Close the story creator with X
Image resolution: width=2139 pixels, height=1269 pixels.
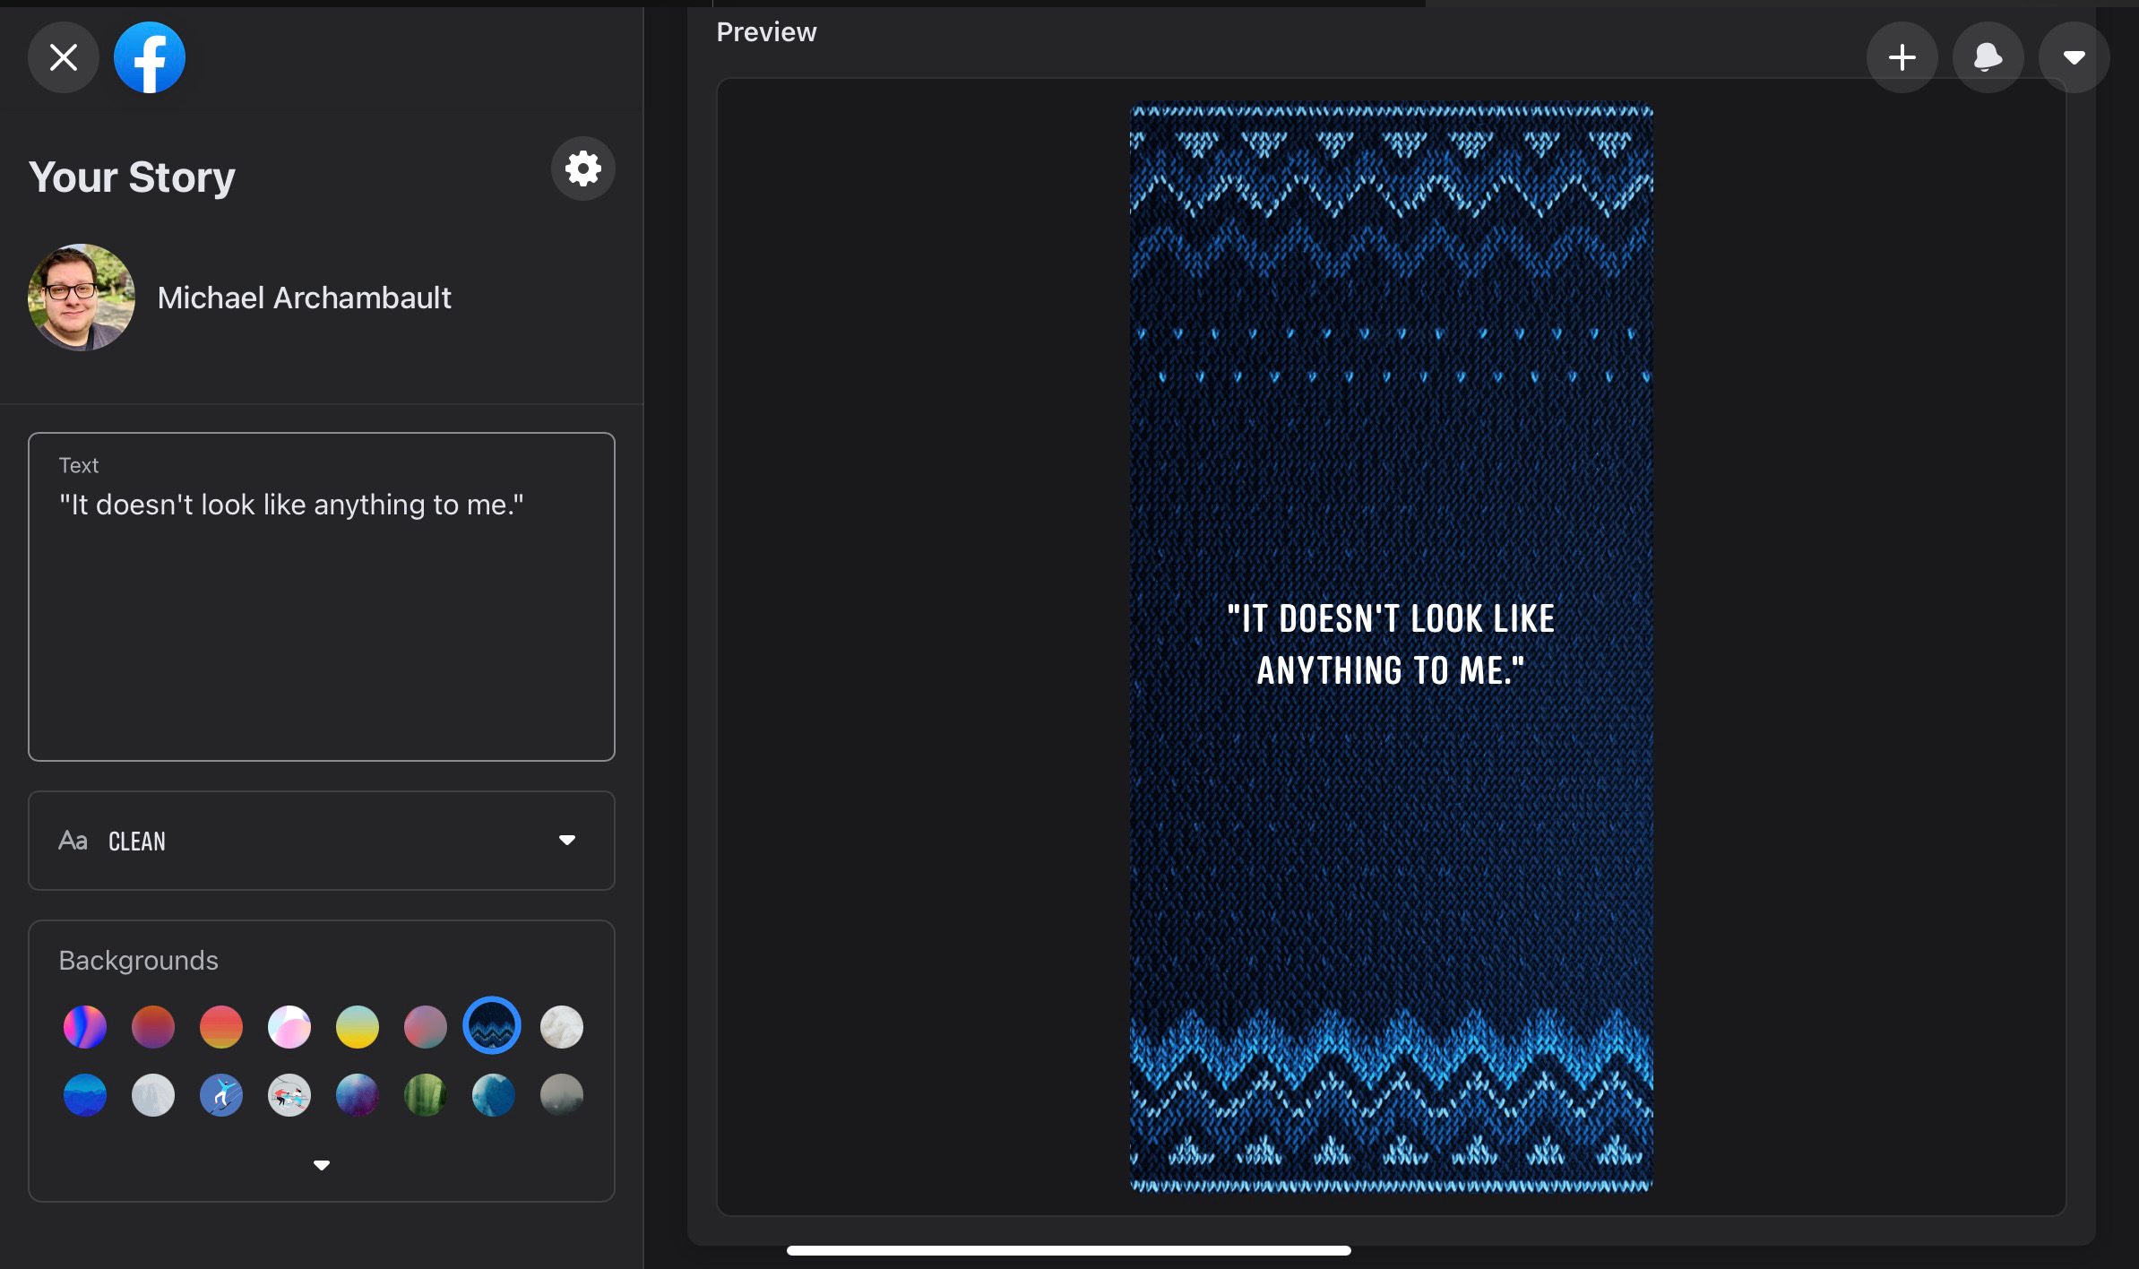(64, 58)
